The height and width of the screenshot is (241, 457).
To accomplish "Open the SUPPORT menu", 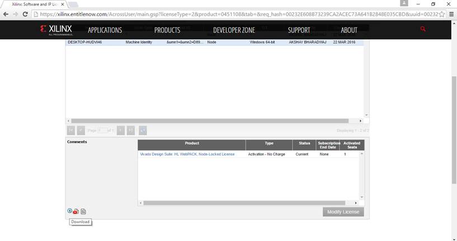I will point(299,30).
